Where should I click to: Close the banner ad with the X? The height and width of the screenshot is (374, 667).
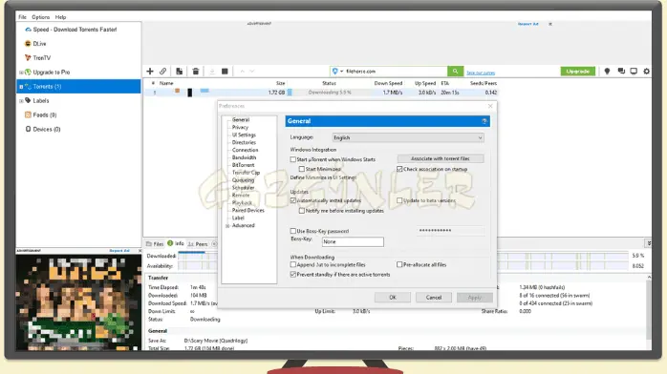click(550, 24)
